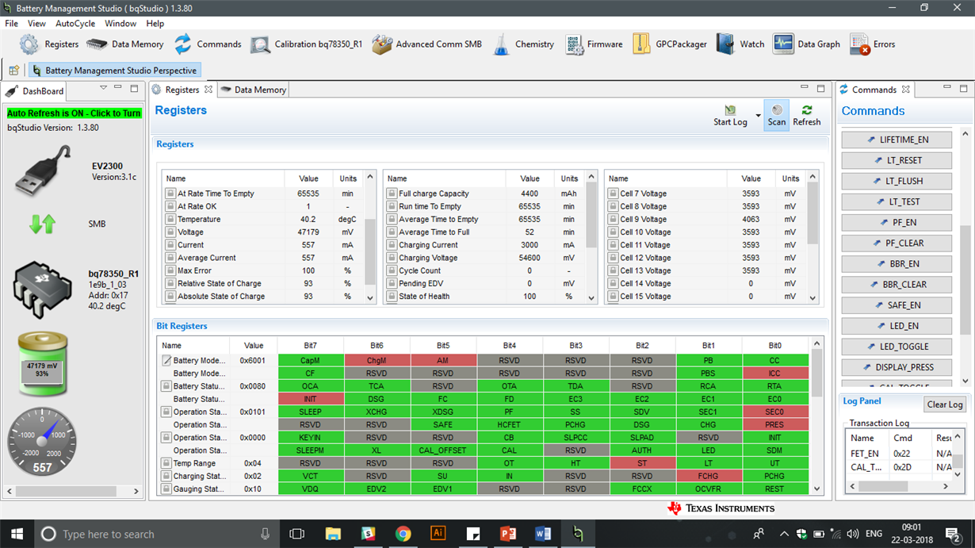
Task: Select the Registers tab
Action: [182, 90]
